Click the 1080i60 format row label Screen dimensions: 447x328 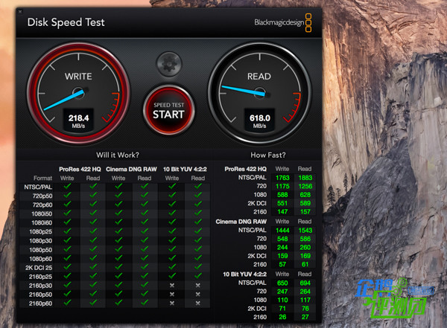pyautogui.click(x=42, y=222)
